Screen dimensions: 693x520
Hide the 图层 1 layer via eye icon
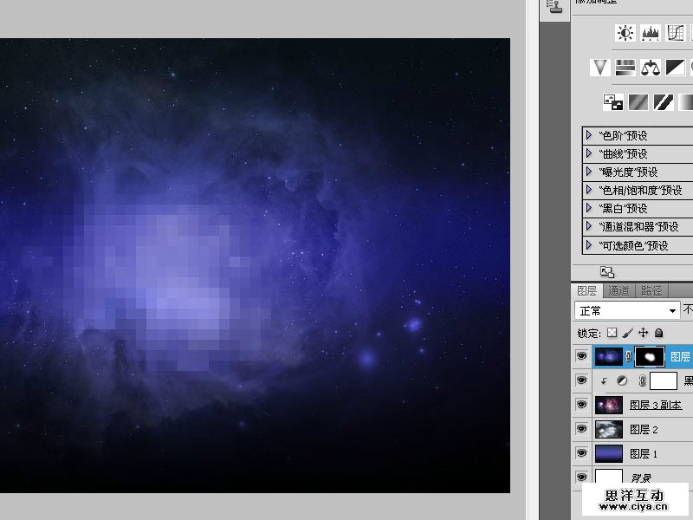tap(581, 453)
